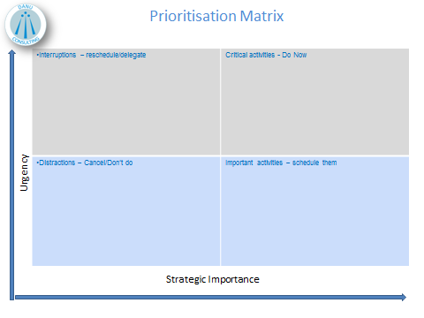
Task: Select the bottom-left blue quadrant
Action: (126, 211)
